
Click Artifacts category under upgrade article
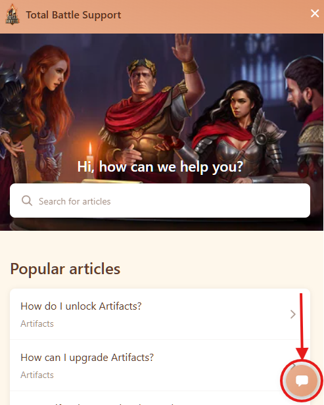[x=37, y=375]
